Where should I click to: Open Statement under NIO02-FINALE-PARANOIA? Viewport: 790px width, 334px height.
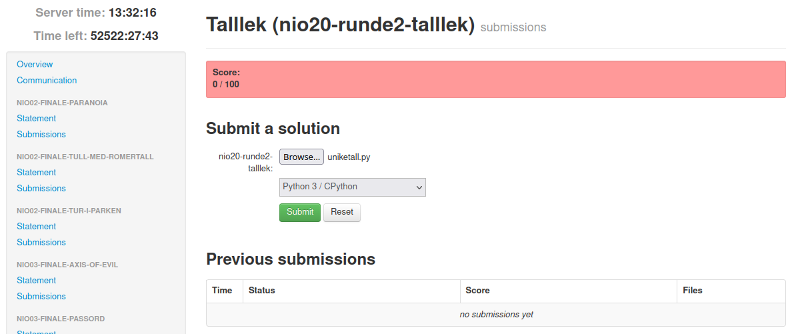coord(36,119)
